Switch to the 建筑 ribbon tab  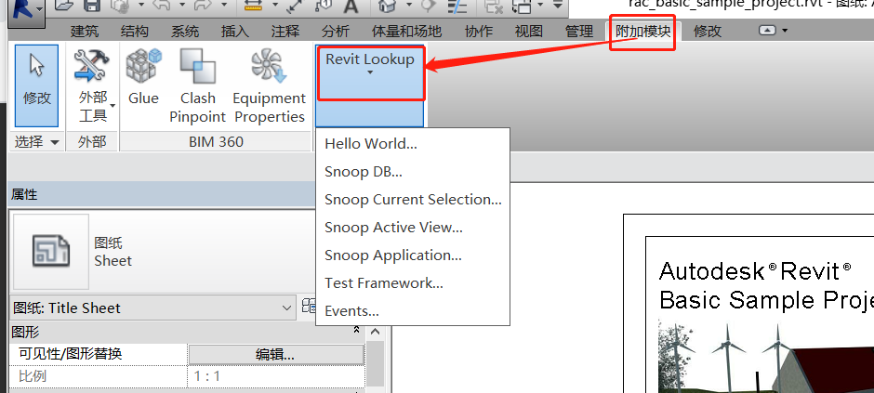click(x=85, y=32)
